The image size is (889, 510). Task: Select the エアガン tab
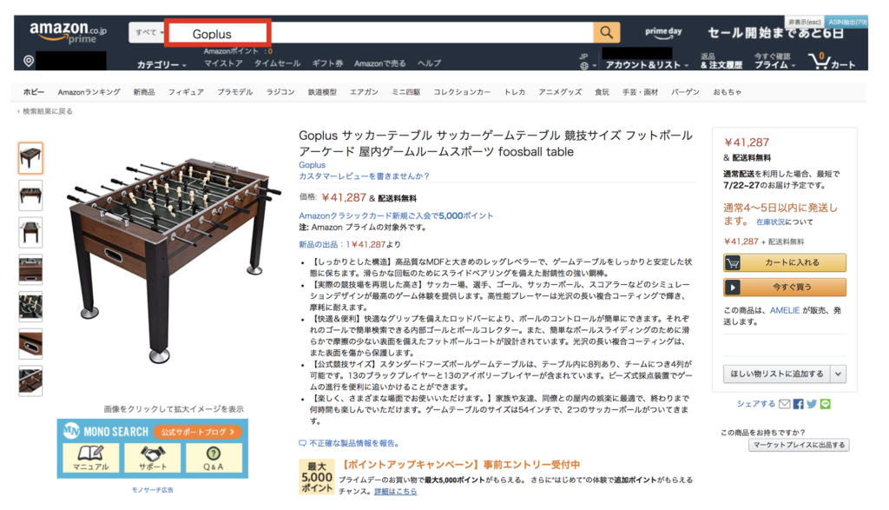(364, 92)
